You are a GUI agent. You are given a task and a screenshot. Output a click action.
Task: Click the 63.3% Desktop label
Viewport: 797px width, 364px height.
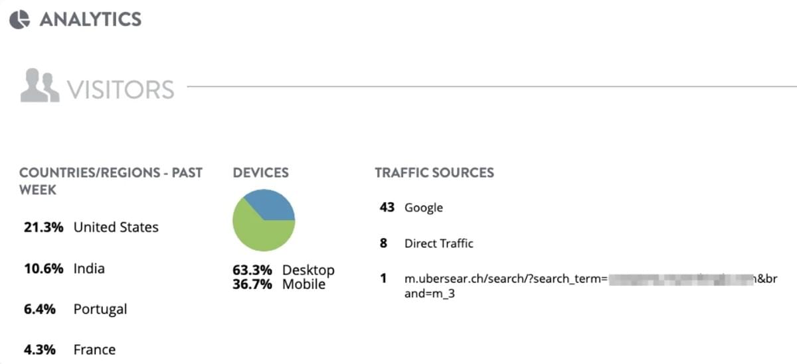click(x=284, y=271)
